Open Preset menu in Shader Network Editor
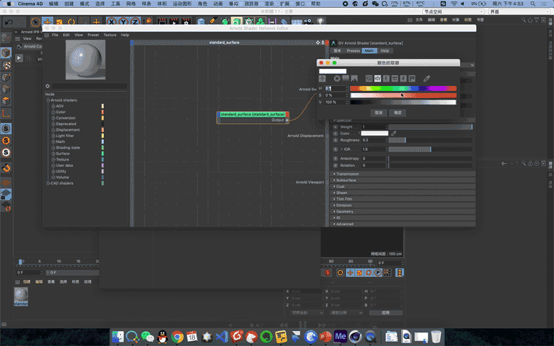Image resolution: width=554 pixels, height=346 pixels. click(x=93, y=35)
